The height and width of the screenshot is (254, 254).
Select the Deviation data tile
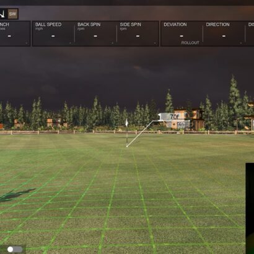pyautogui.click(x=182, y=33)
